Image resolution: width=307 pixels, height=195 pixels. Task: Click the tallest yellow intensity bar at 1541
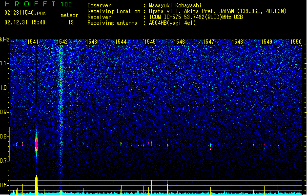pyautogui.click(x=37, y=185)
